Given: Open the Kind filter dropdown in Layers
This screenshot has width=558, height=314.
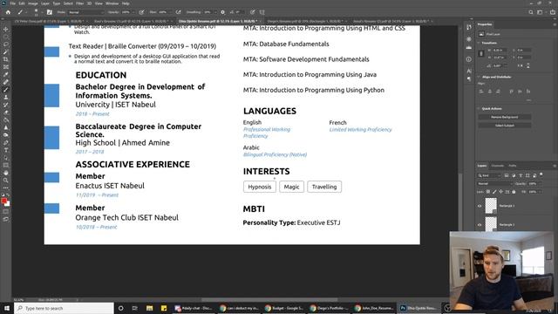Looking at the screenshot, I should click(x=489, y=175).
